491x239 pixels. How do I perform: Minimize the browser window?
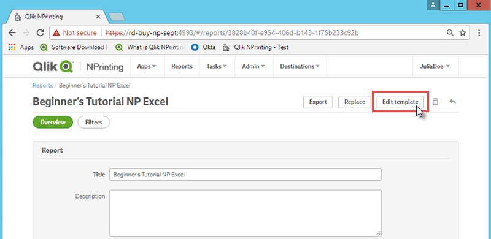pos(447,6)
